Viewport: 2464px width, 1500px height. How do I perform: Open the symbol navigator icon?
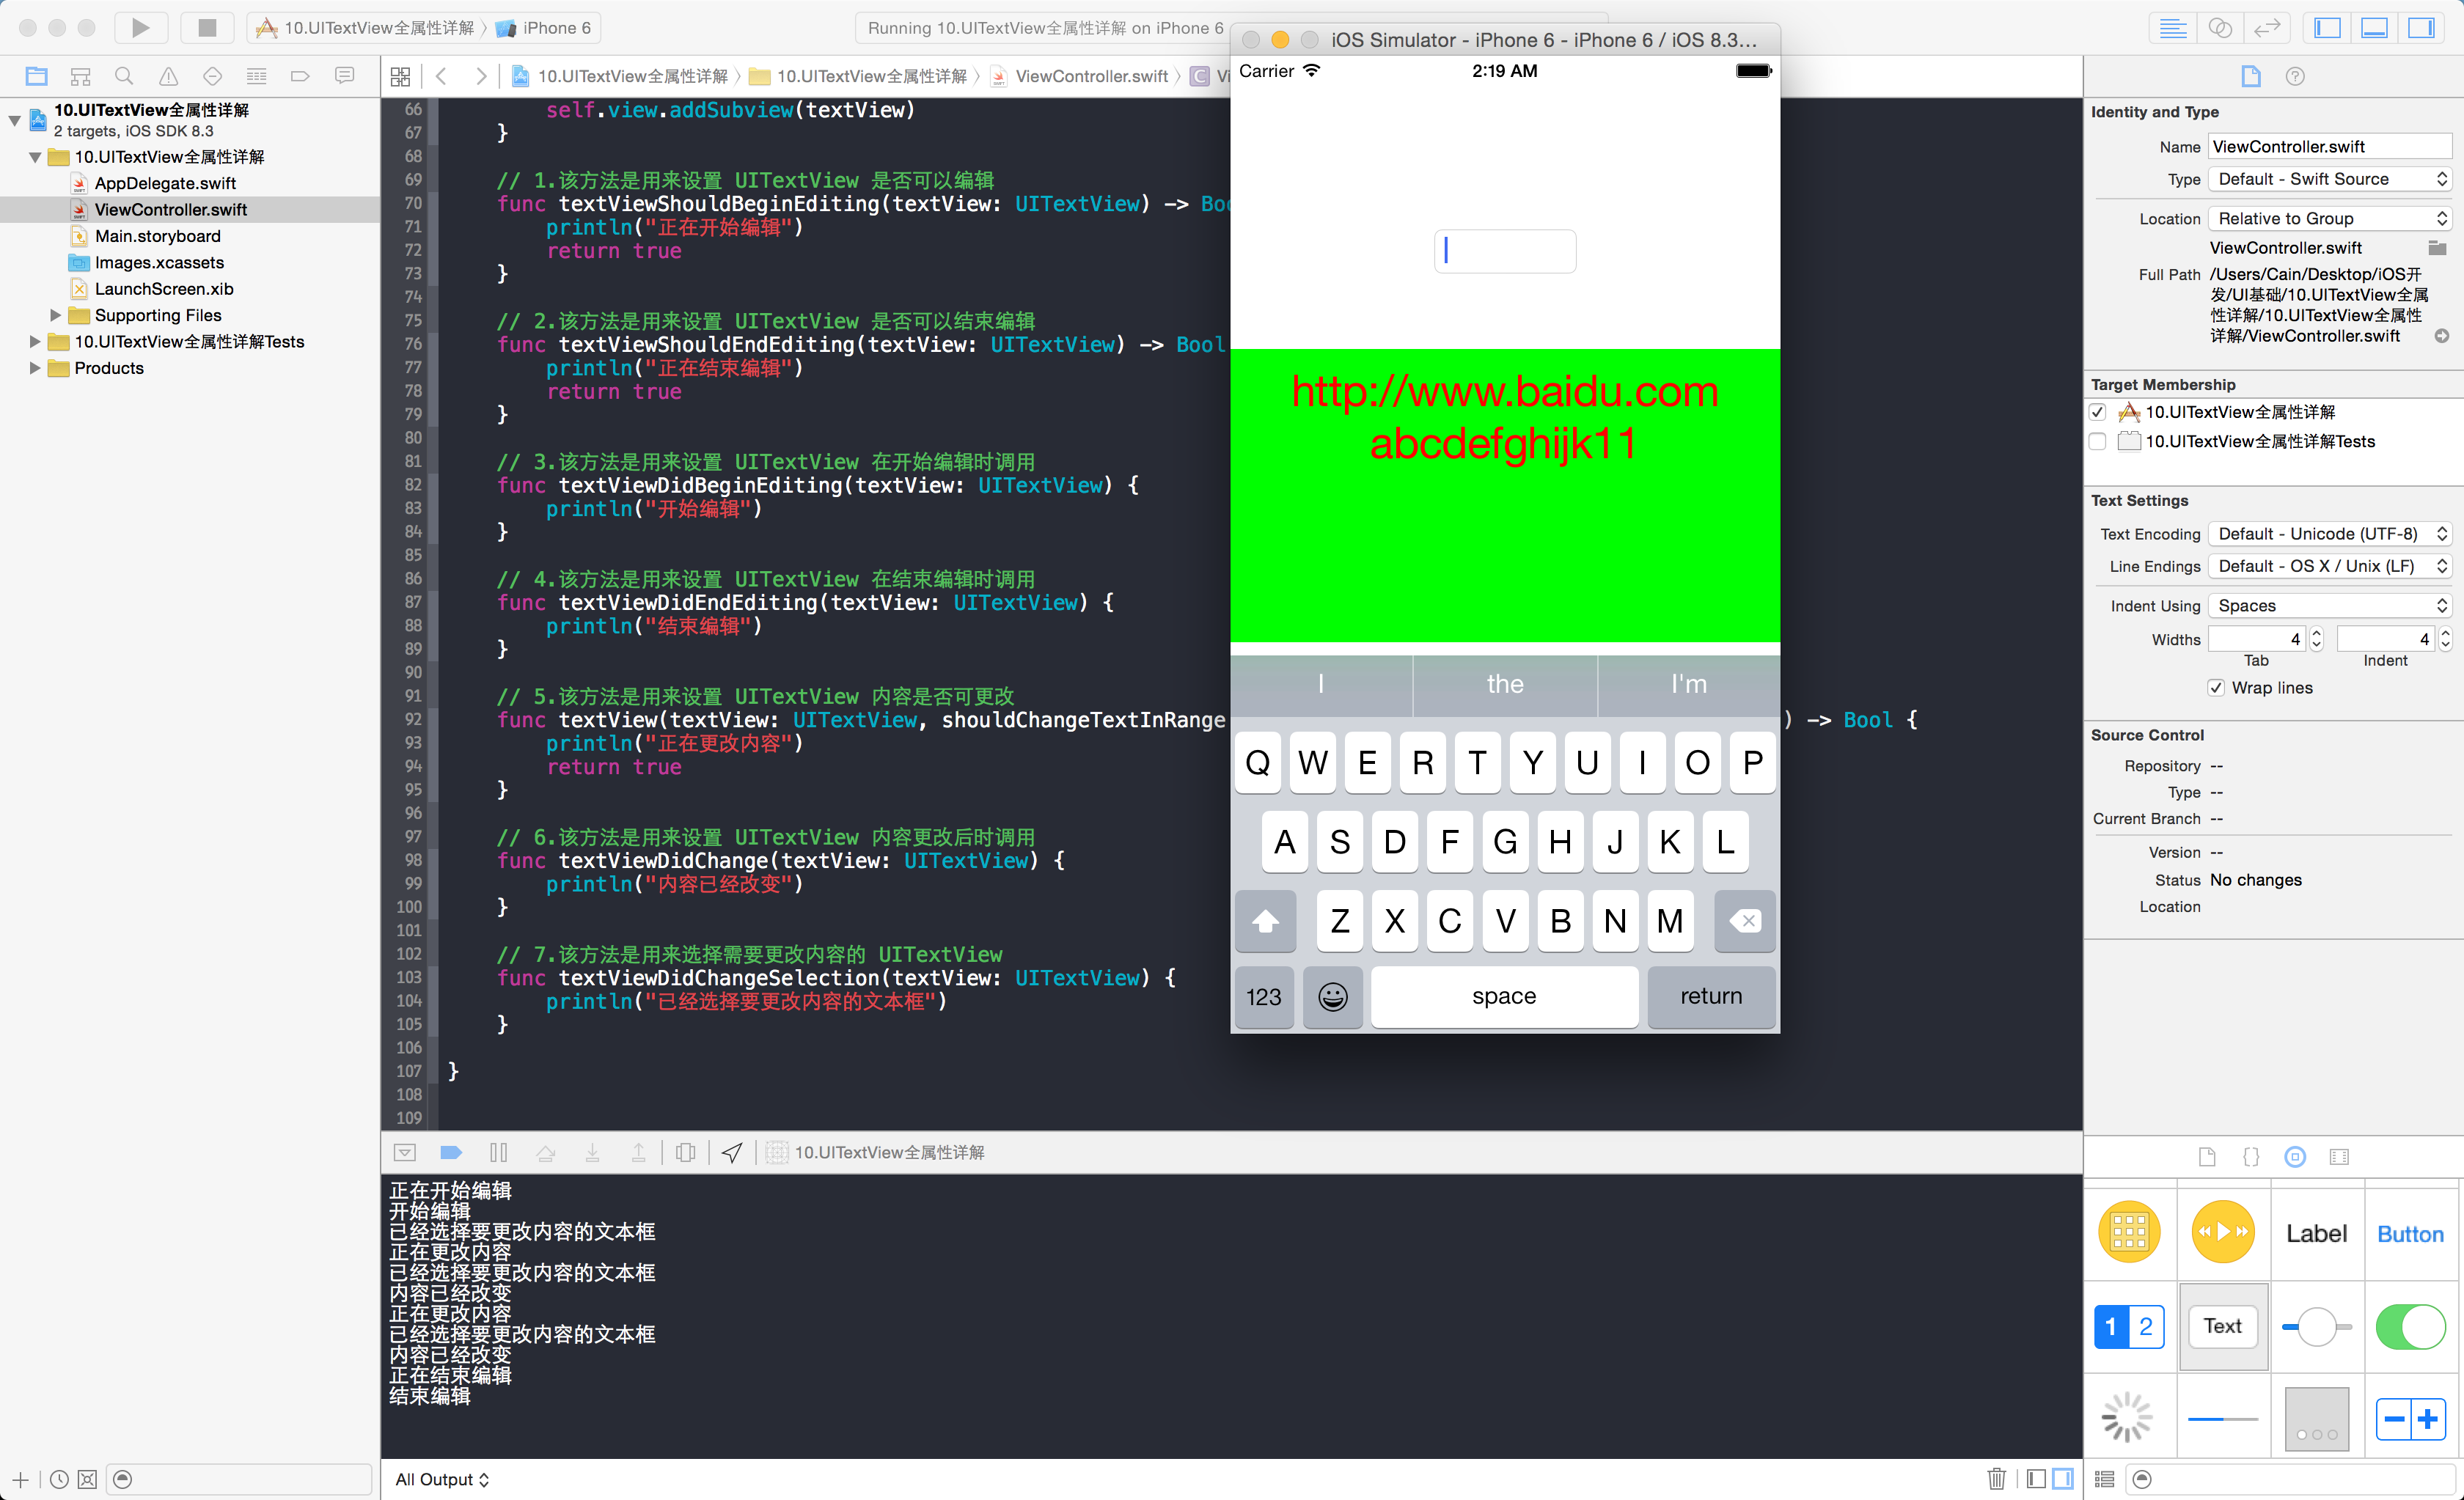pos(81,76)
